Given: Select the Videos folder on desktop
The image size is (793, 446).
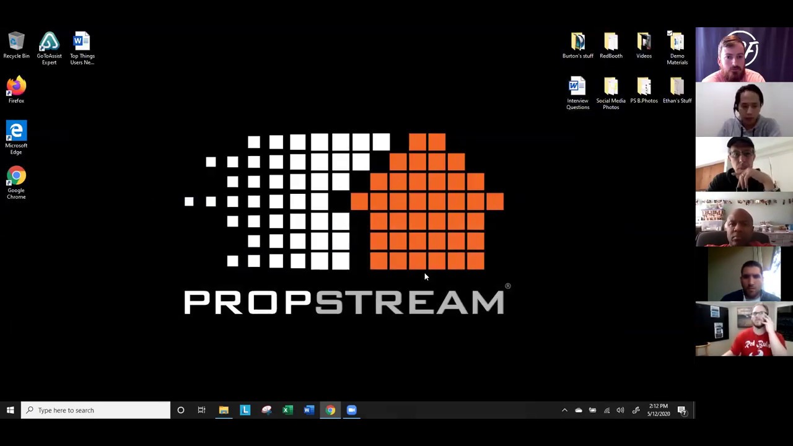Looking at the screenshot, I should [644, 46].
